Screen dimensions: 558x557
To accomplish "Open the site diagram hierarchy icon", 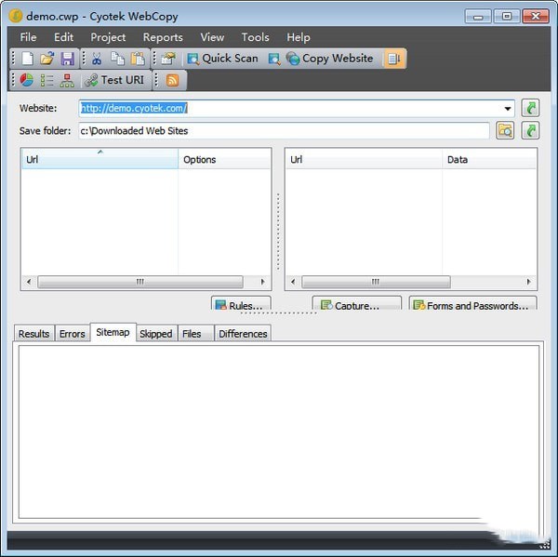I will coord(67,81).
